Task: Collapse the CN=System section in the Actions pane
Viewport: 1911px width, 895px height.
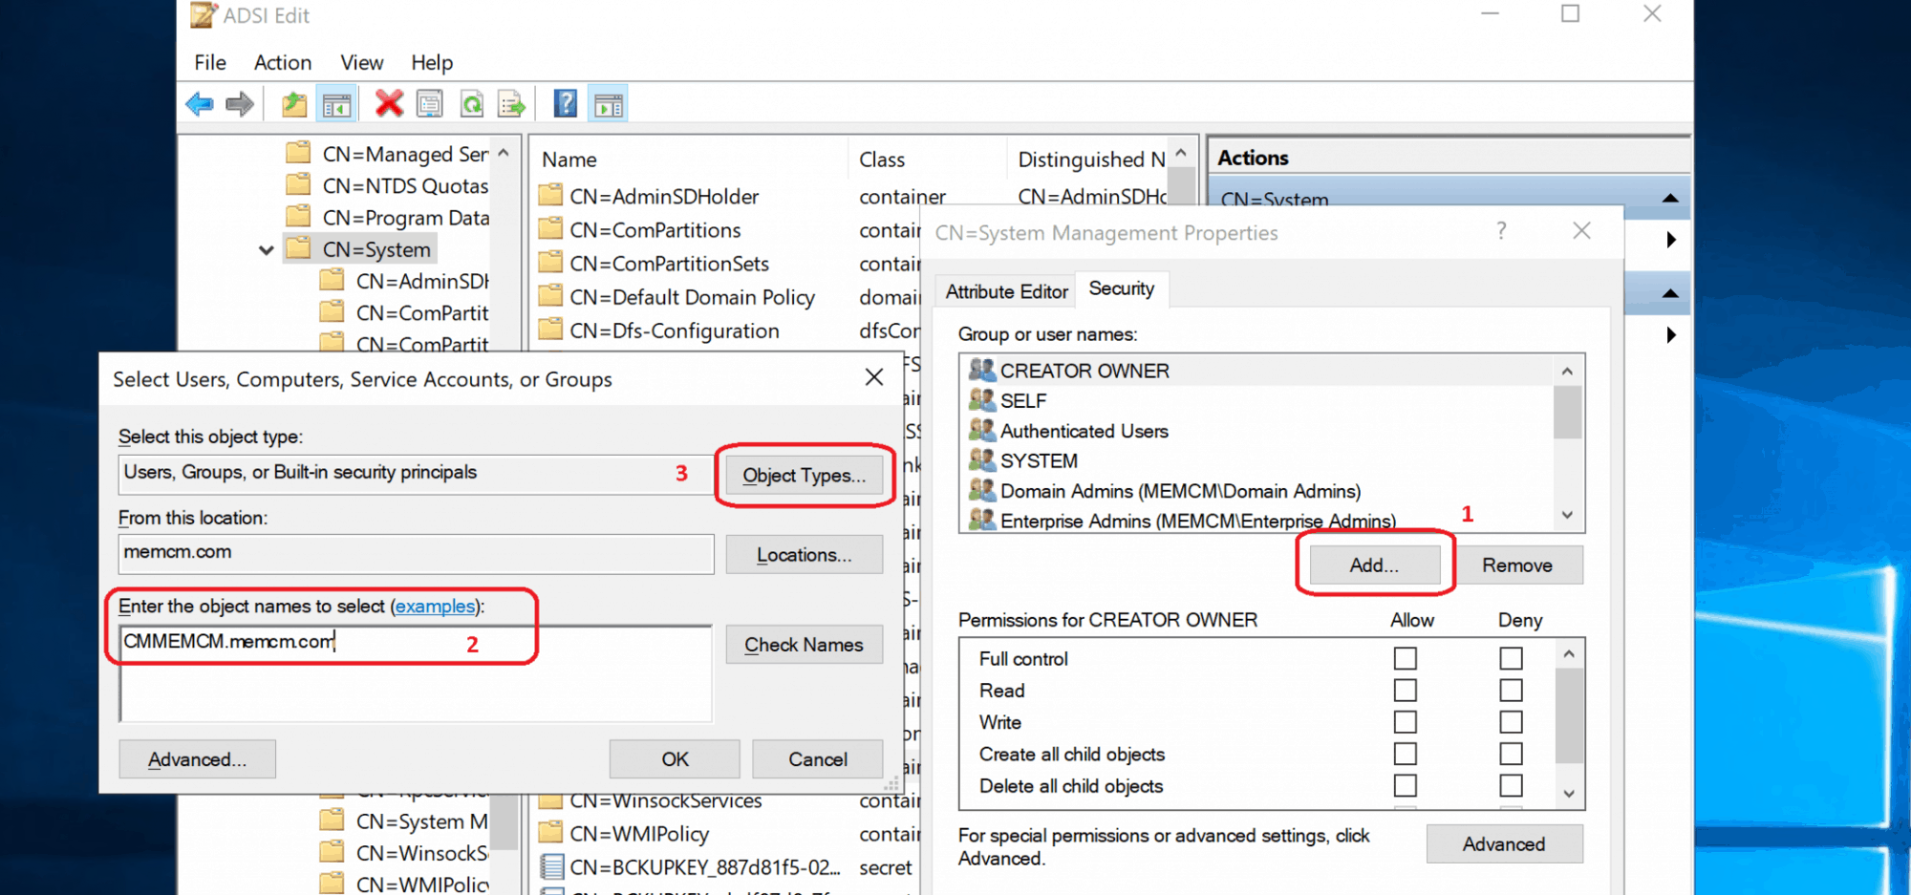Action: point(1669,198)
